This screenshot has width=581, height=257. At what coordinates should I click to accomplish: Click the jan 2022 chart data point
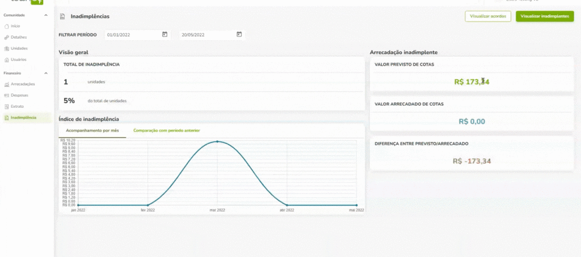click(x=78, y=205)
